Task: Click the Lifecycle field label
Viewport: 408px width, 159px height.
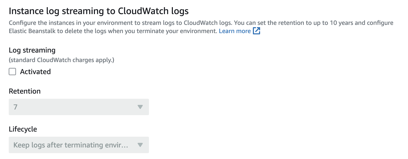Action: (23, 129)
